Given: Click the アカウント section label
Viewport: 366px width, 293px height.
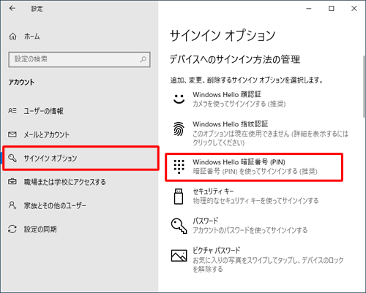Looking at the screenshot, I should tap(21, 83).
